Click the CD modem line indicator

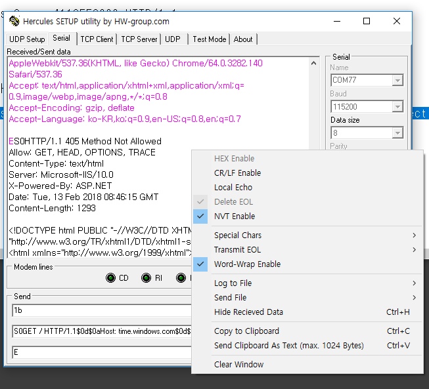tap(110, 278)
